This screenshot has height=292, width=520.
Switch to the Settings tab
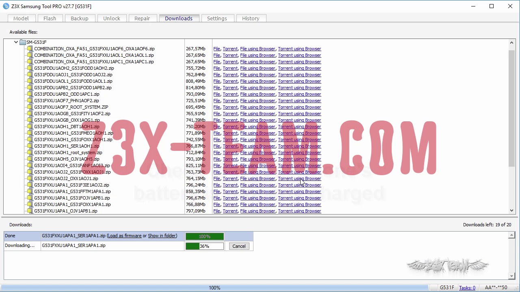pyautogui.click(x=217, y=18)
